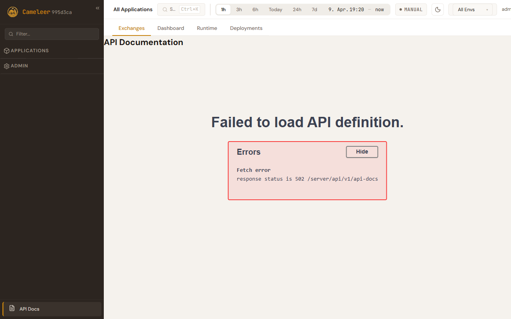Click the Admin gear icon
511x319 pixels.
(6, 66)
